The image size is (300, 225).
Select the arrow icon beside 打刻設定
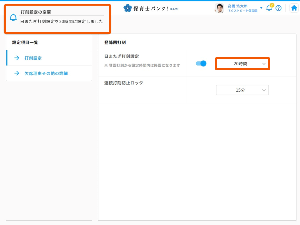pos(16,58)
